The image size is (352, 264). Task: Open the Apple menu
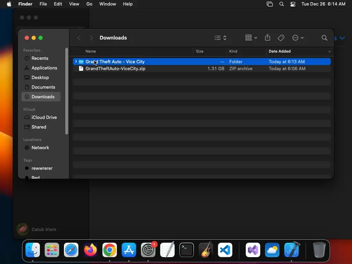9,4
